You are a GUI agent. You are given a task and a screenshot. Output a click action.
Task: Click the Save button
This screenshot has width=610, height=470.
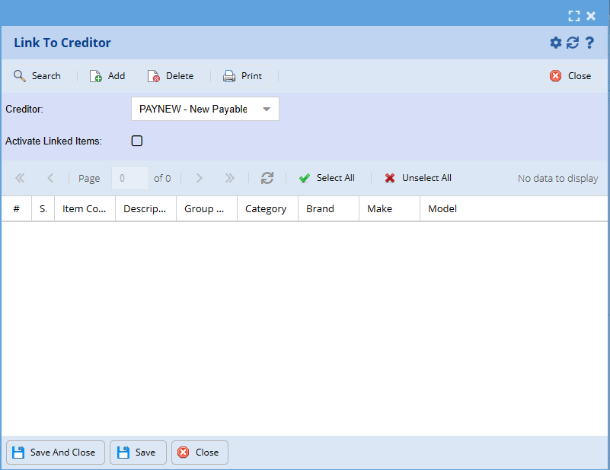pyautogui.click(x=138, y=453)
